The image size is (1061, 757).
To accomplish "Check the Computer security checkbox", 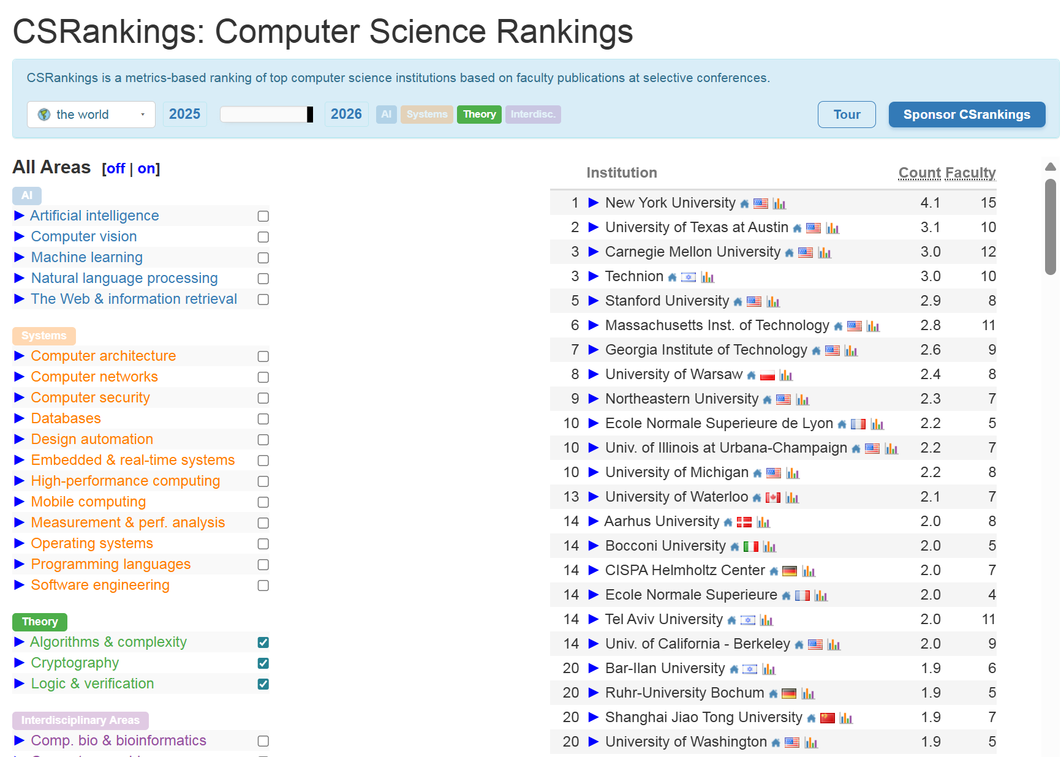I will (263, 398).
